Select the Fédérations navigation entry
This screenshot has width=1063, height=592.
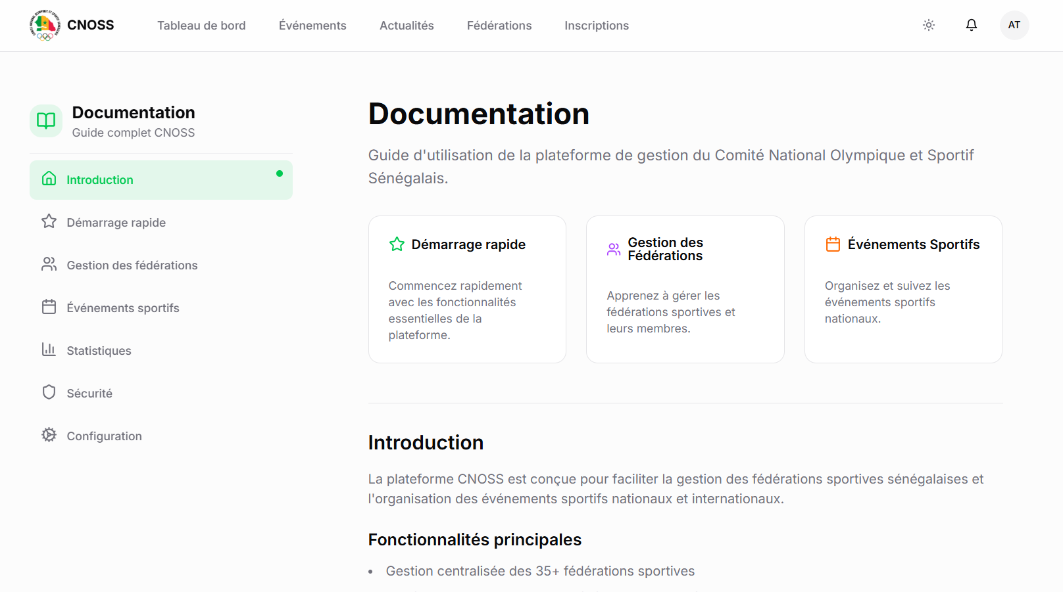coord(499,25)
